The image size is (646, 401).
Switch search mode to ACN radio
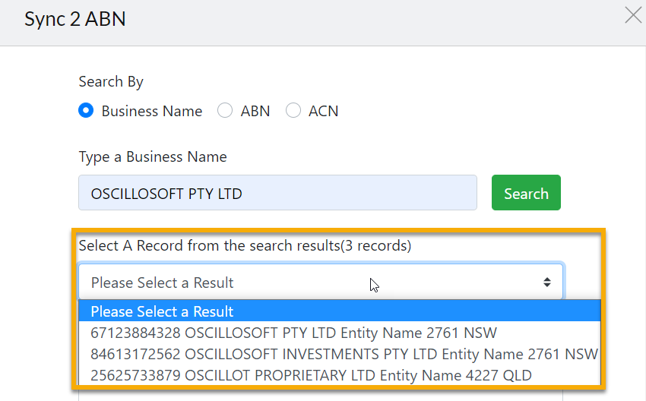[293, 110]
